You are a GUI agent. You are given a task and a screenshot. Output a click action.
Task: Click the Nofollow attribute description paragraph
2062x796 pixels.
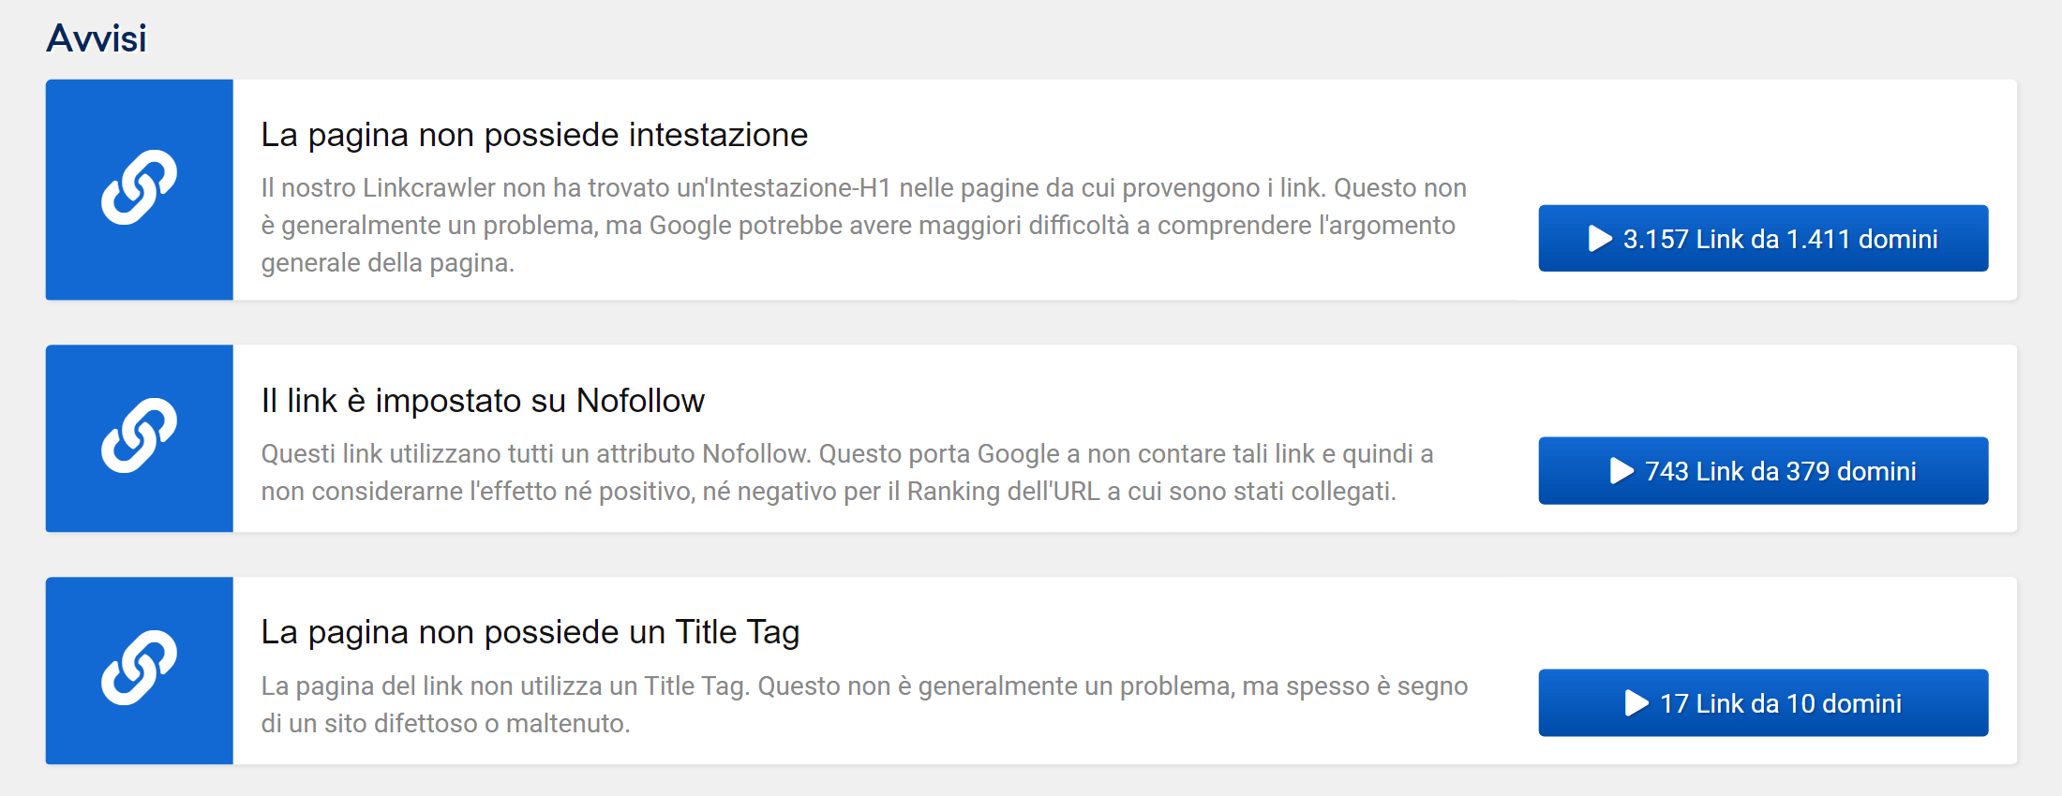844,472
